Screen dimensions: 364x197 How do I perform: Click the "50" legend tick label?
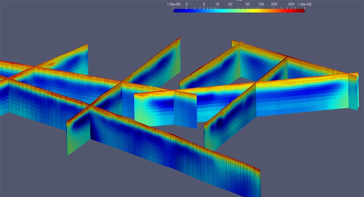(248, 4)
